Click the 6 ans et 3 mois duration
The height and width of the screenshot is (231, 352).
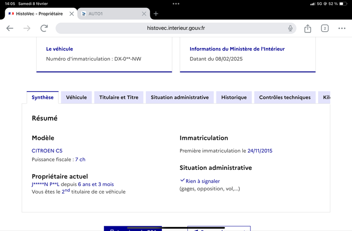96,184
